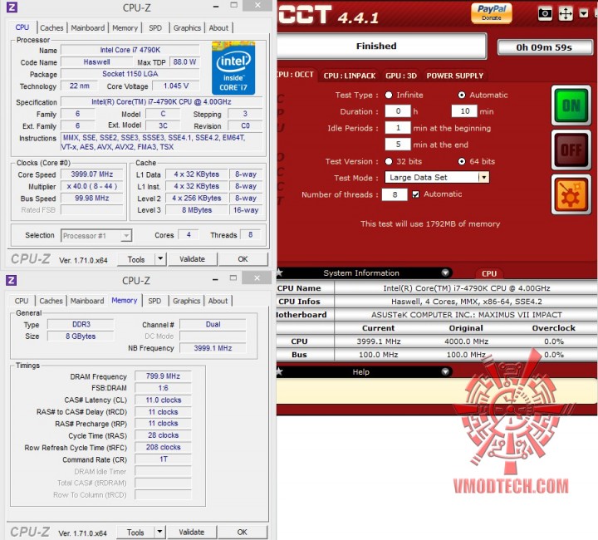Screen dimensions: 598x540
Task: Stop the test with the red OFF button
Action: (571, 150)
